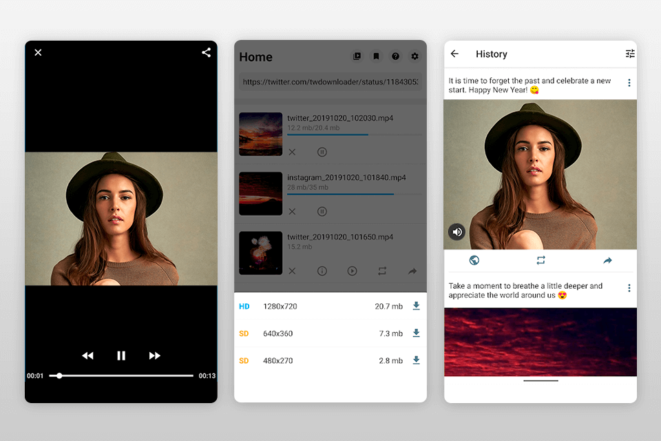Open the overflow menu on the breathe deeper post

[x=629, y=287]
